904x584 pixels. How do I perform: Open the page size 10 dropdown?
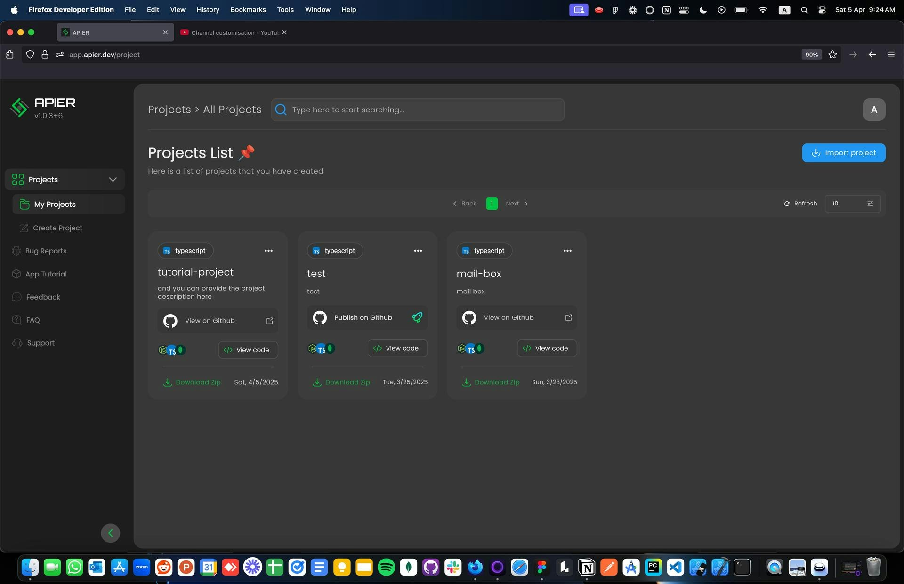[x=852, y=204]
